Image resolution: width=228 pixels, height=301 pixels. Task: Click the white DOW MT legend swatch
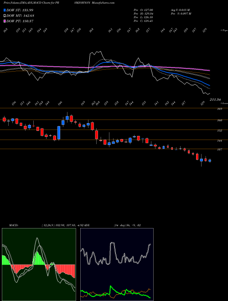pyautogui.click(x=5, y=16)
